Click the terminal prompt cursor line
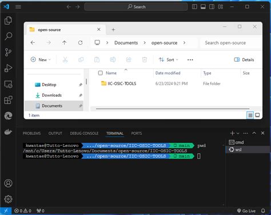The image size is (271, 215). tap(199, 156)
